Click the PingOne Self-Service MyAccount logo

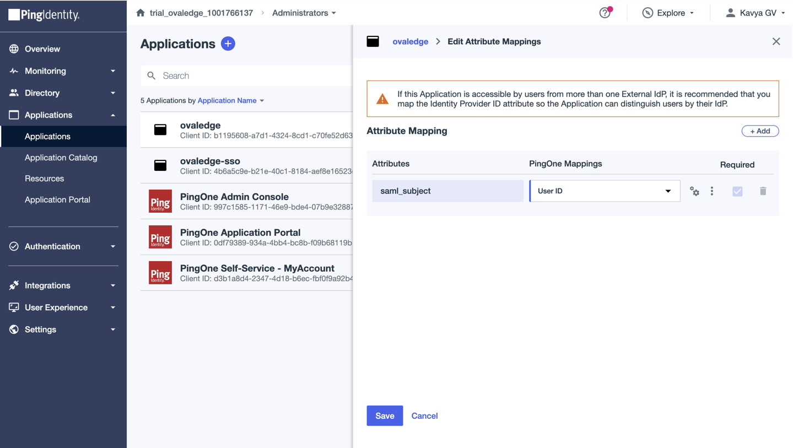pyautogui.click(x=160, y=273)
